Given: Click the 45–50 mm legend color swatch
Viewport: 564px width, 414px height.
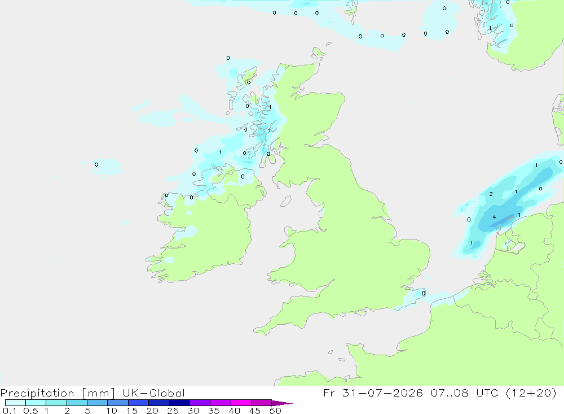Looking at the screenshot, I should point(261,403).
